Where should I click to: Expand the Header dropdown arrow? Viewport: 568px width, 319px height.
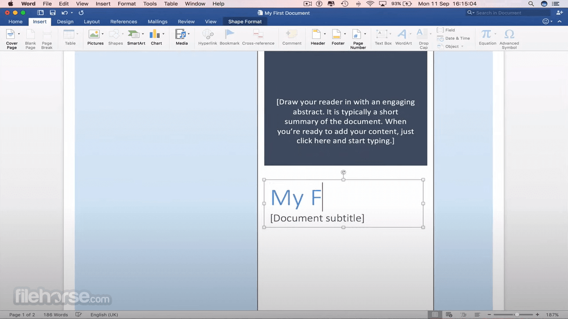click(x=325, y=34)
